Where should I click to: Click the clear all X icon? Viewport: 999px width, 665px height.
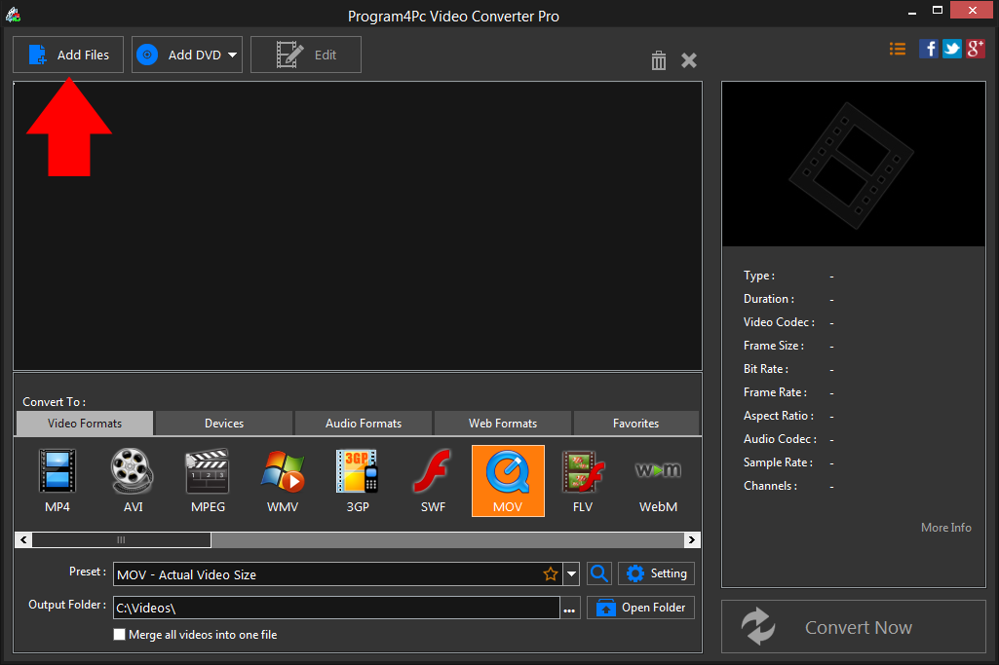[x=689, y=60]
